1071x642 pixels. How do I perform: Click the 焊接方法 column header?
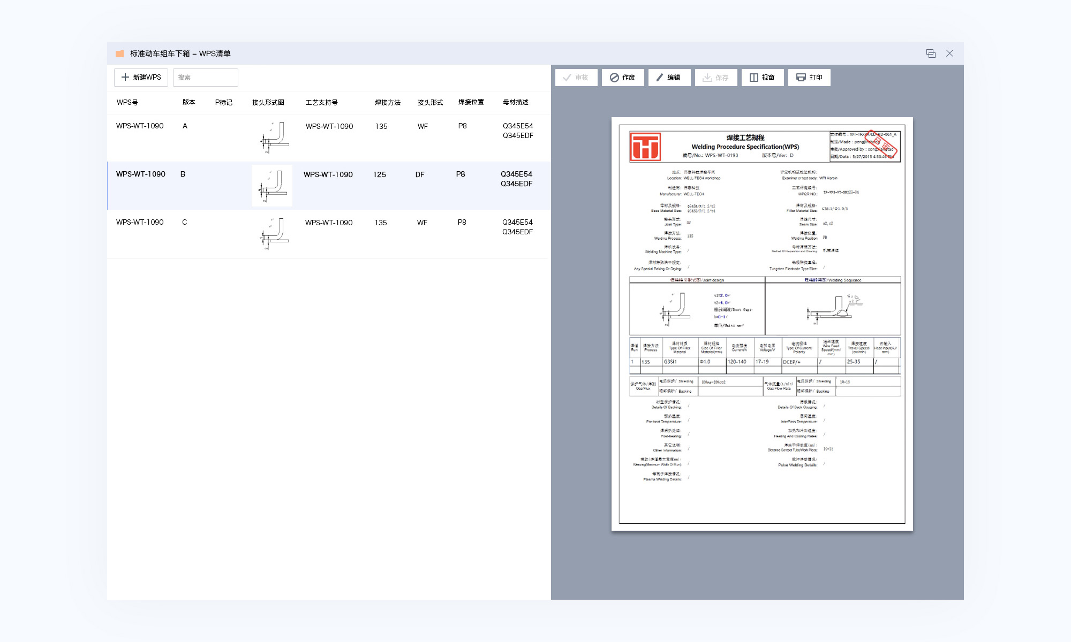(387, 102)
